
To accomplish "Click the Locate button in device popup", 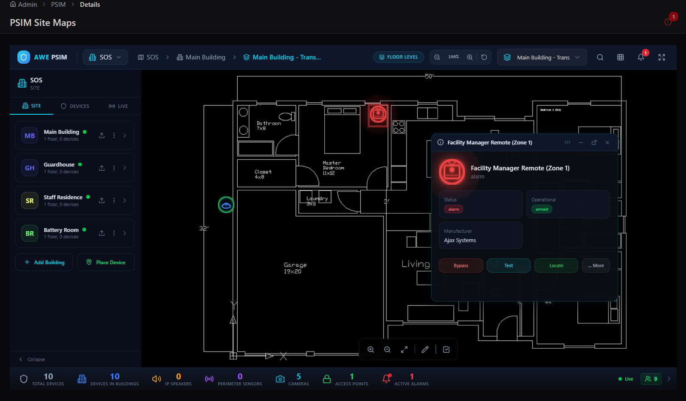I will 556,265.
